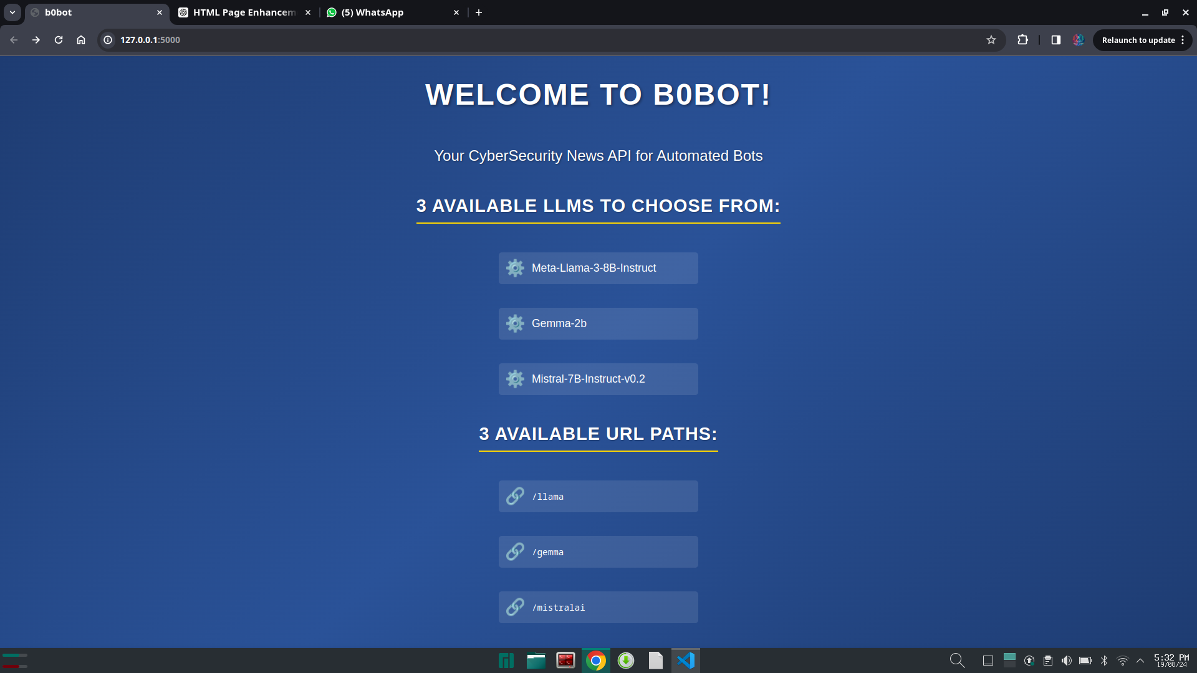Click the gear icon beside Meta-Llama-3-8B-Instruct
Image resolution: width=1197 pixels, height=673 pixels.
click(515, 268)
